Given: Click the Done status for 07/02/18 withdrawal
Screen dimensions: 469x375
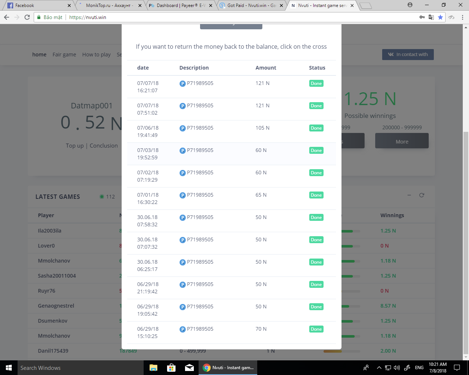Looking at the screenshot, I should click(316, 173).
